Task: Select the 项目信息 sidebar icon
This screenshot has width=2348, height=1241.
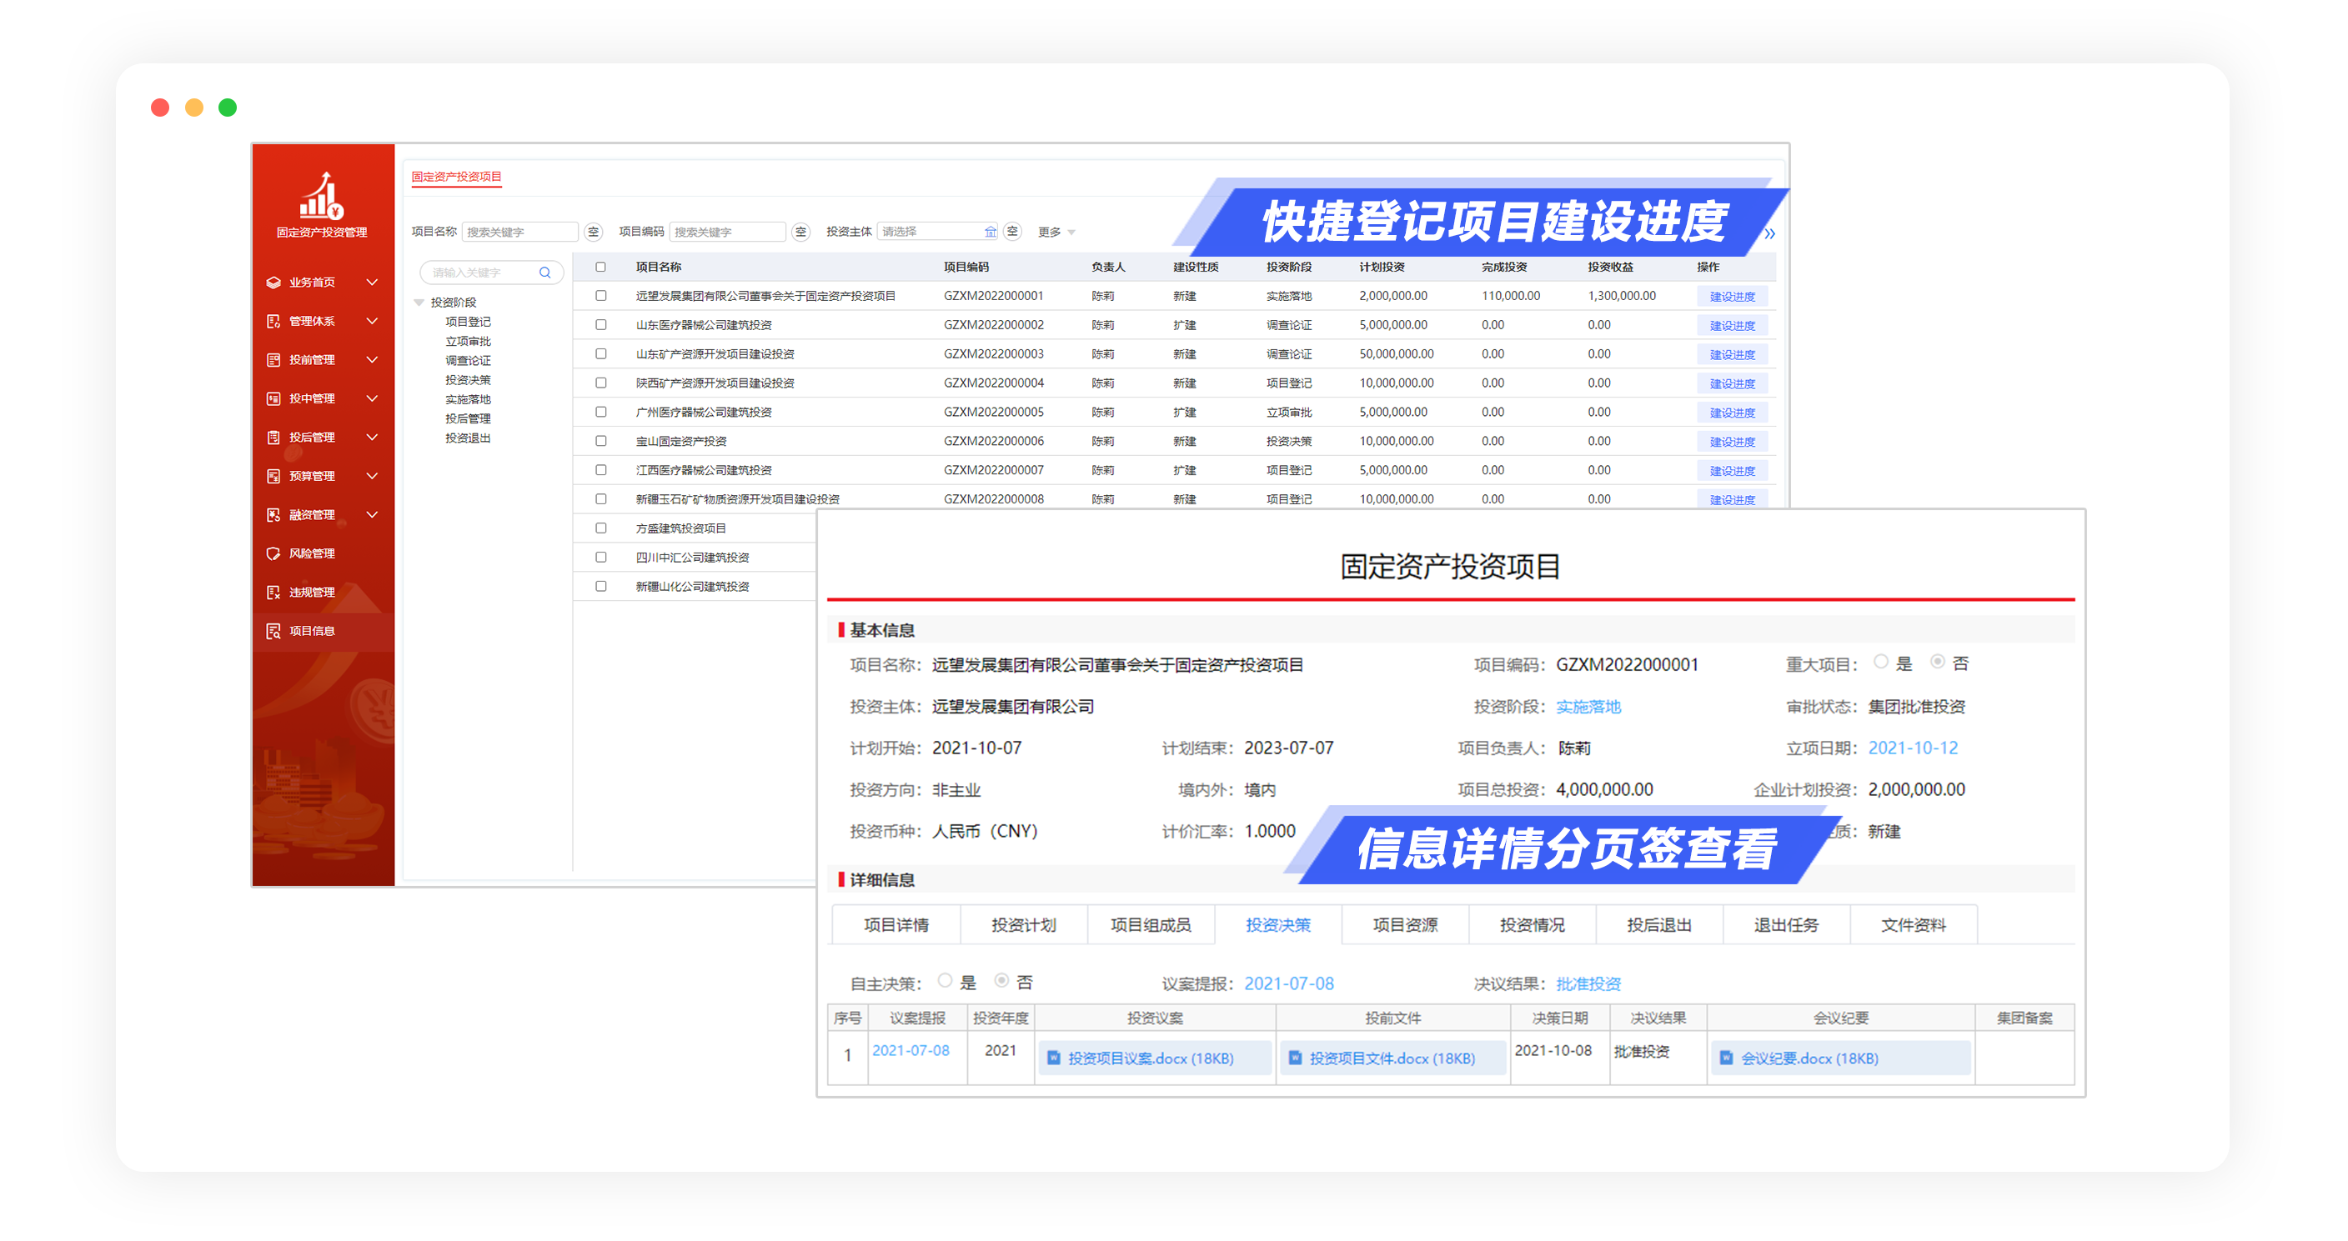Action: [x=273, y=631]
